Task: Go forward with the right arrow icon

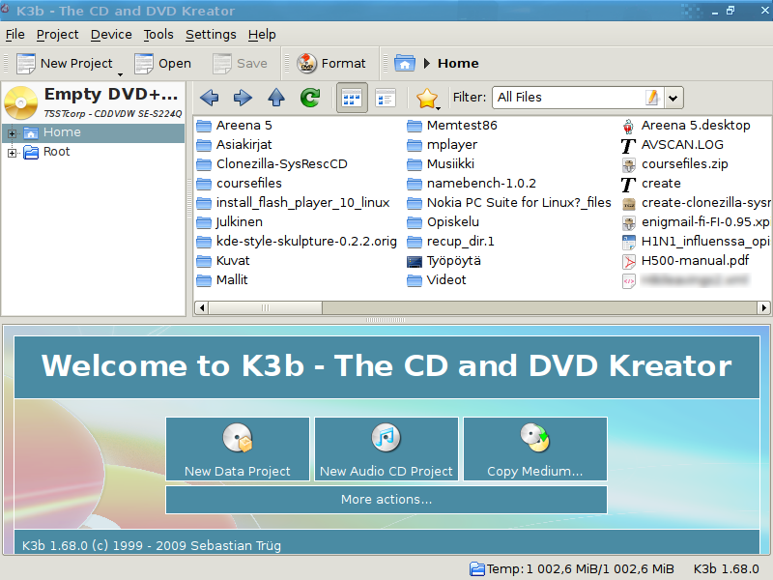Action: (243, 98)
